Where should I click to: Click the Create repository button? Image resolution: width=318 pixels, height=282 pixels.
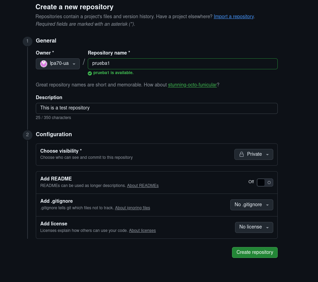pyautogui.click(x=255, y=252)
